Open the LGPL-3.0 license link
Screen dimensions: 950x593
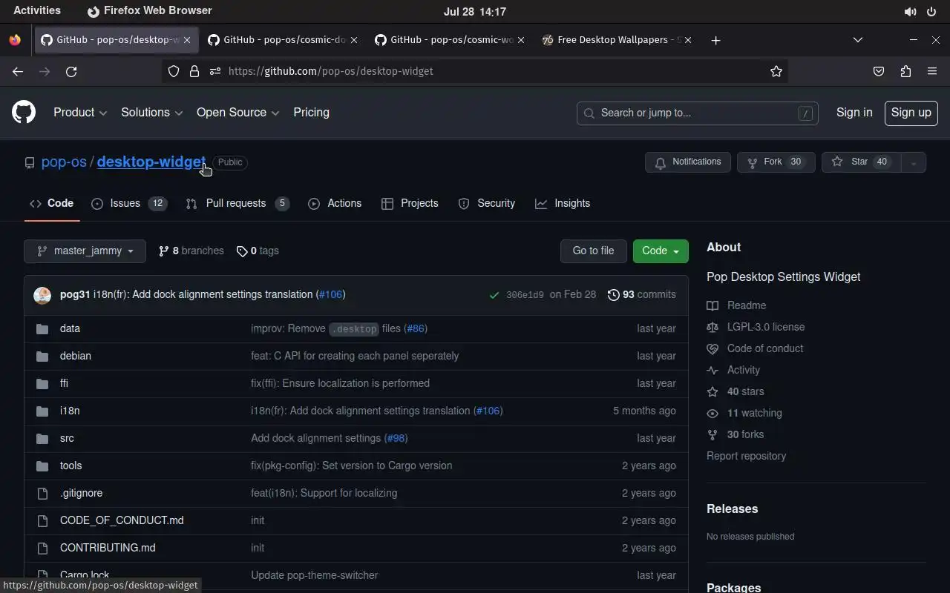[756, 327]
